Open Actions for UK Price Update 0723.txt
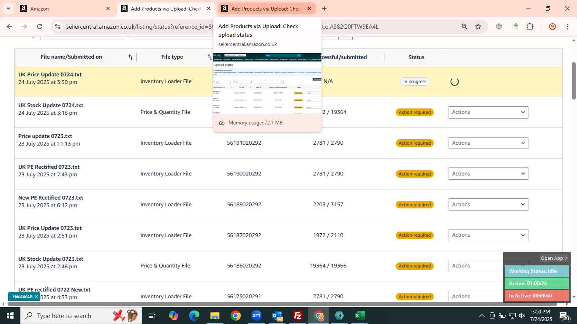The width and height of the screenshot is (577, 324). 488,235
